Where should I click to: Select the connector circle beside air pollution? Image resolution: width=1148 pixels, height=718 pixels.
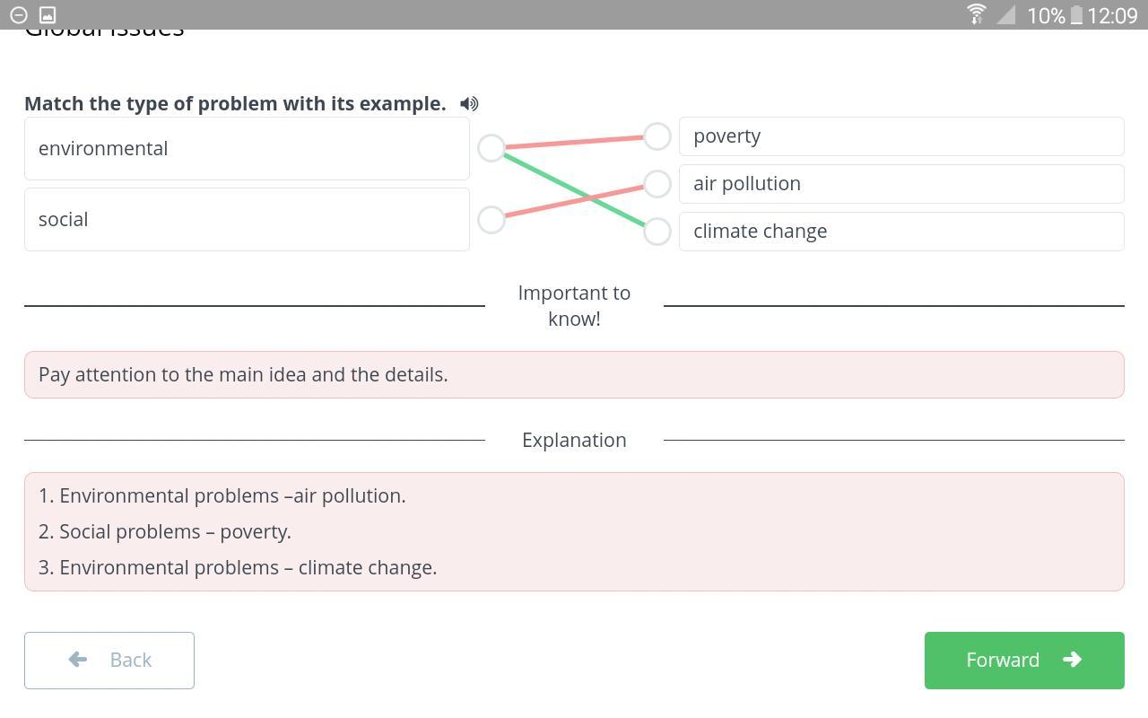(x=657, y=184)
